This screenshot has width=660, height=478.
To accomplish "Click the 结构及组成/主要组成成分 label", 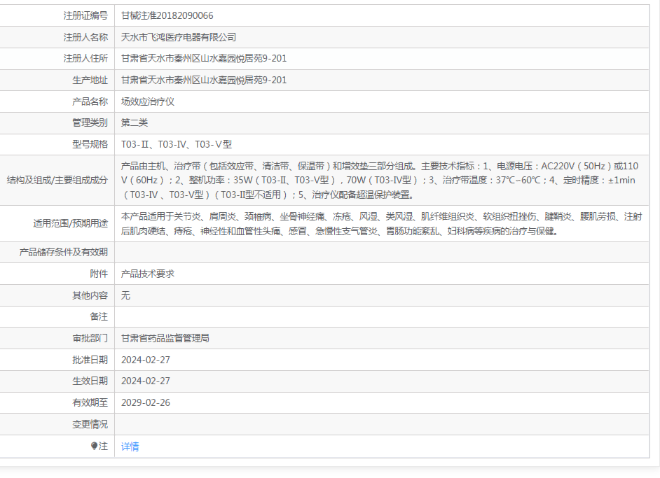I will [x=57, y=181].
